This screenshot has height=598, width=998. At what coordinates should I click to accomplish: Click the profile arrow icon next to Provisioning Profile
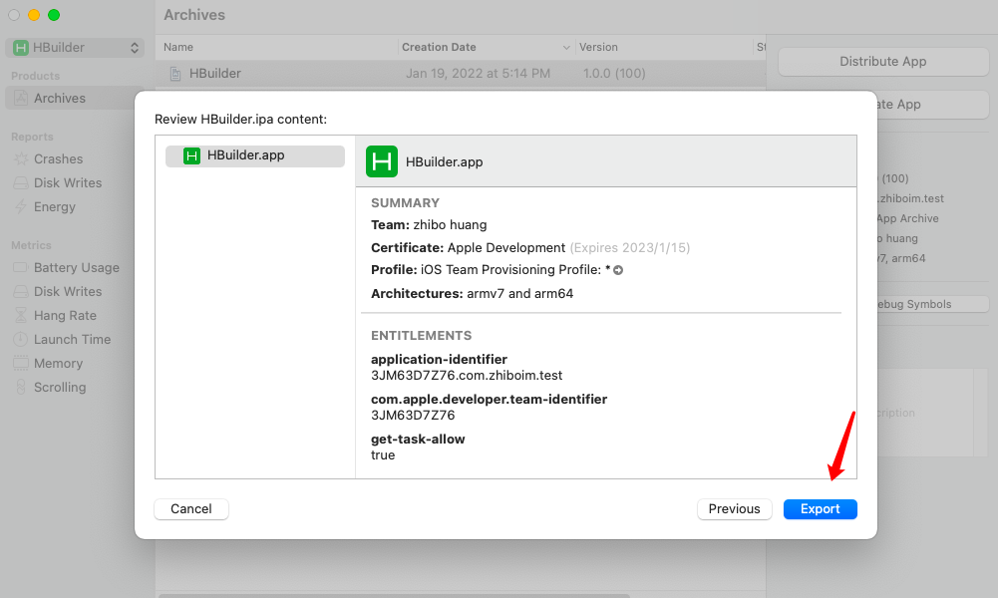click(x=618, y=270)
